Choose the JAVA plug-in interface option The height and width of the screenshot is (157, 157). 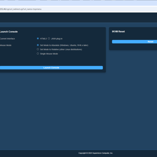pyautogui.click(x=49, y=38)
